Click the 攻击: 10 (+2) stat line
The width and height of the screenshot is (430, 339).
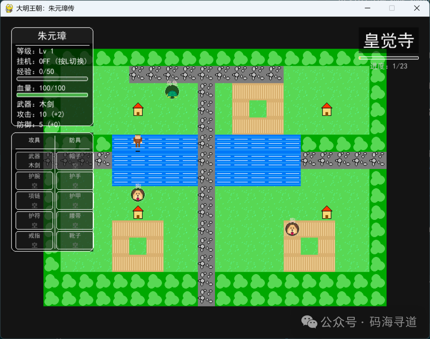pyautogui.click(x=40, y=114)
